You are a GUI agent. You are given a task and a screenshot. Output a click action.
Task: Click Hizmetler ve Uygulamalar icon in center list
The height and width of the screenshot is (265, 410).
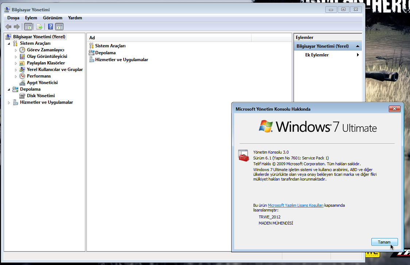pos(92,59)
